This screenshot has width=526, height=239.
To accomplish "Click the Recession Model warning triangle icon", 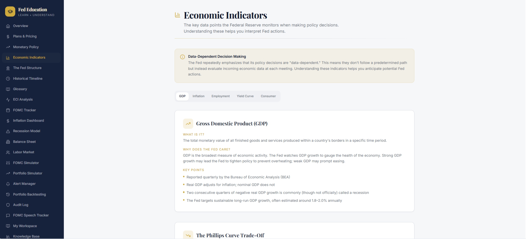I will [8, 131].
